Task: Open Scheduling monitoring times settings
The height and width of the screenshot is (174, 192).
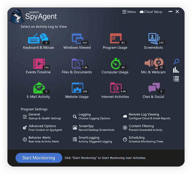Action: click(x=143, y=139)
